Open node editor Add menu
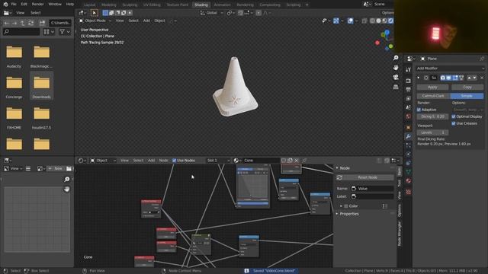Image resolution: width=488 pixels, height=274 pixels. tap(151, 161)
